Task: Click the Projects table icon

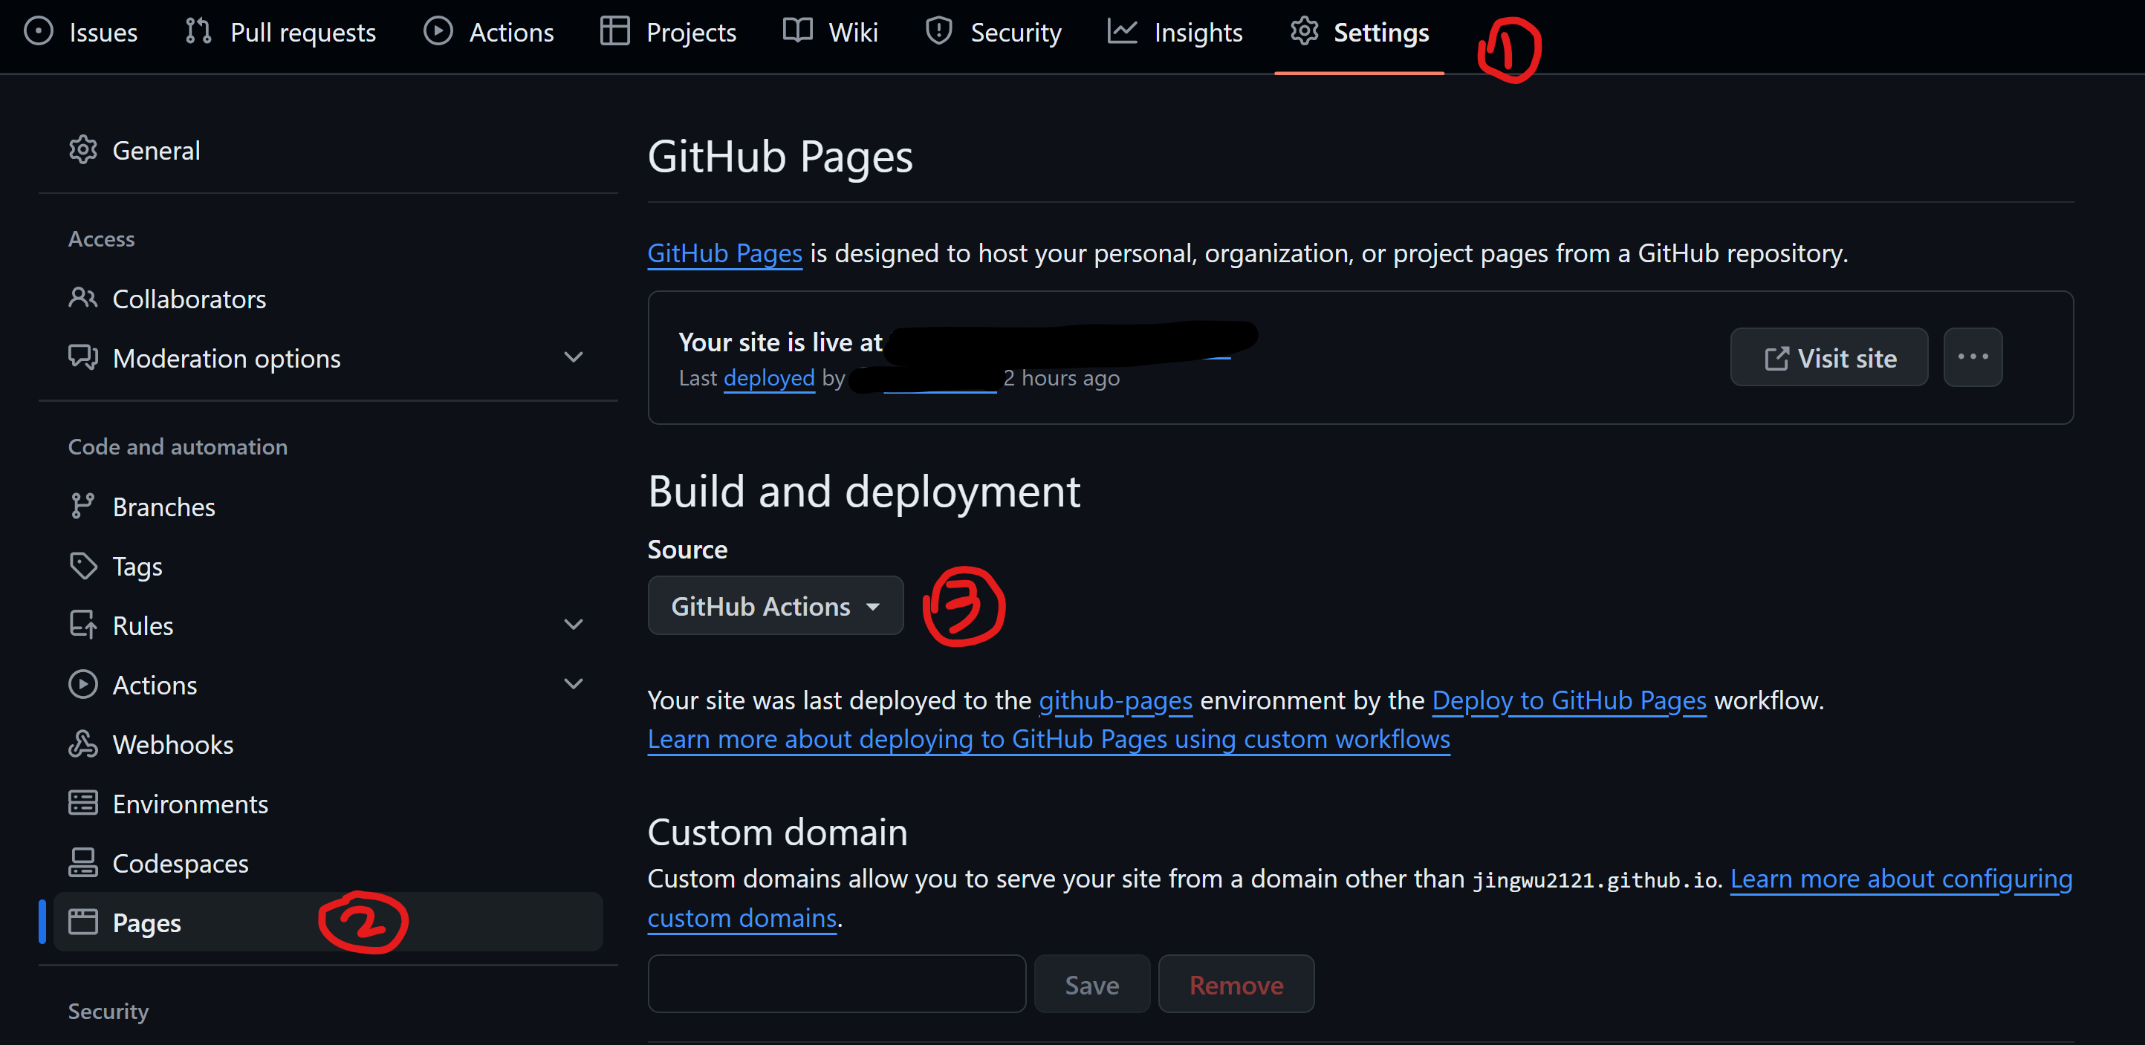Action: coord(614,32)
